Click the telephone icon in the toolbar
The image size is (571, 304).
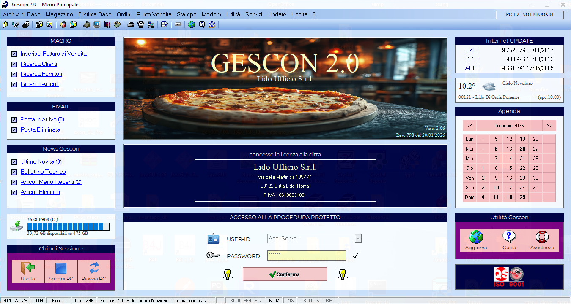[x=141, y=24]
